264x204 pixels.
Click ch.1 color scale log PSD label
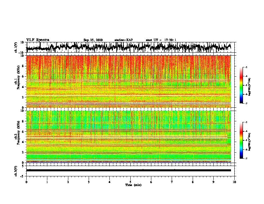[250, 87]
